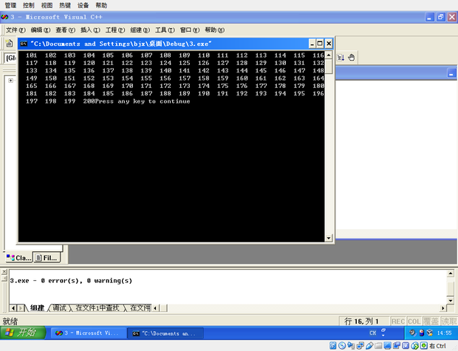
Task: Expand the workspace tree root node
Action: (x=11, y=81)
